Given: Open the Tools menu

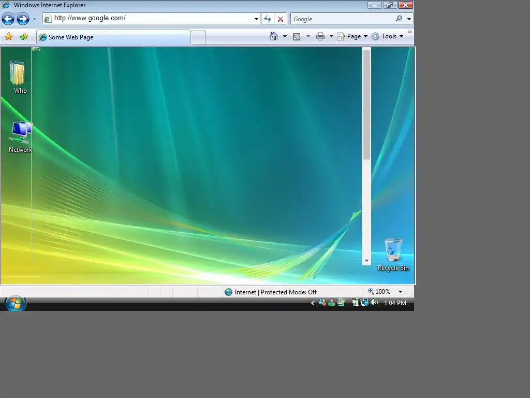Looking at the screenshot, I should [387, 36].
